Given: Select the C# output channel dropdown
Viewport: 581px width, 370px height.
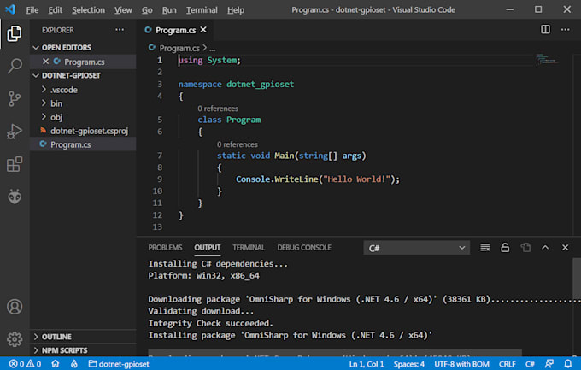Looking at the screenshot, I should [x=416, y=248].
